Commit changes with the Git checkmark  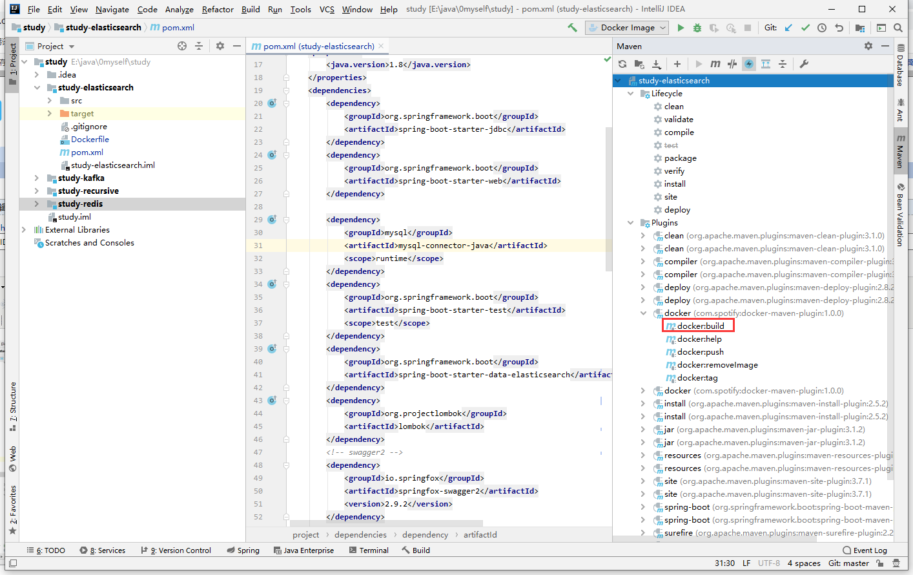(805, 28)
